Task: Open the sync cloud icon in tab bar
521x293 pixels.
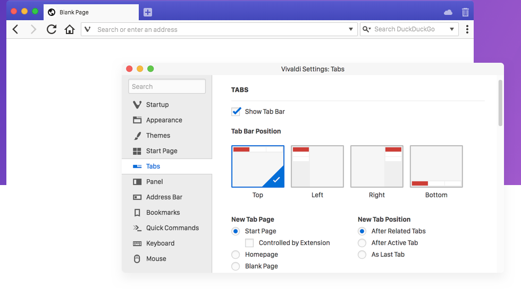Action: (x=448, y=12)
